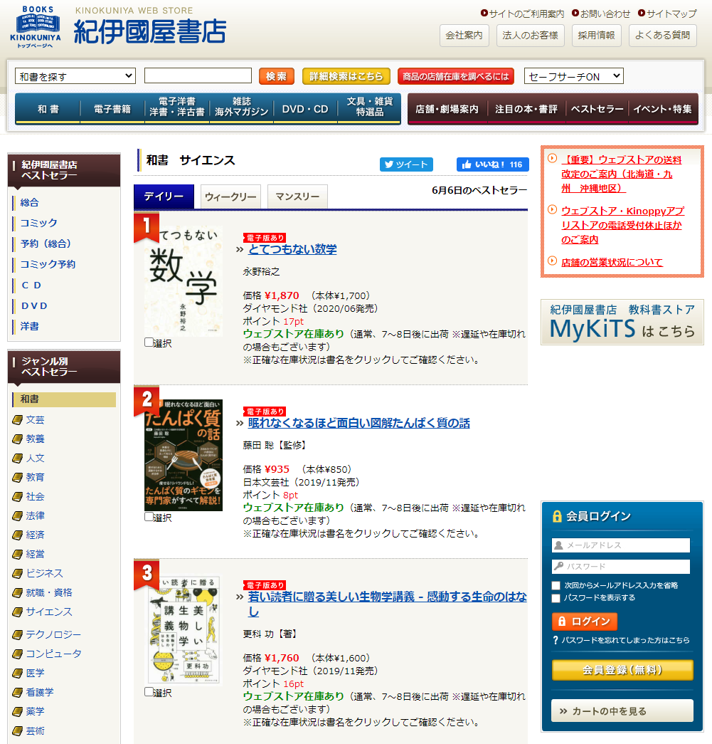The width and height of the screenshot is (712, 744).
Task: Click the book icon beside ビジネス
Action: tap(18, 574)
